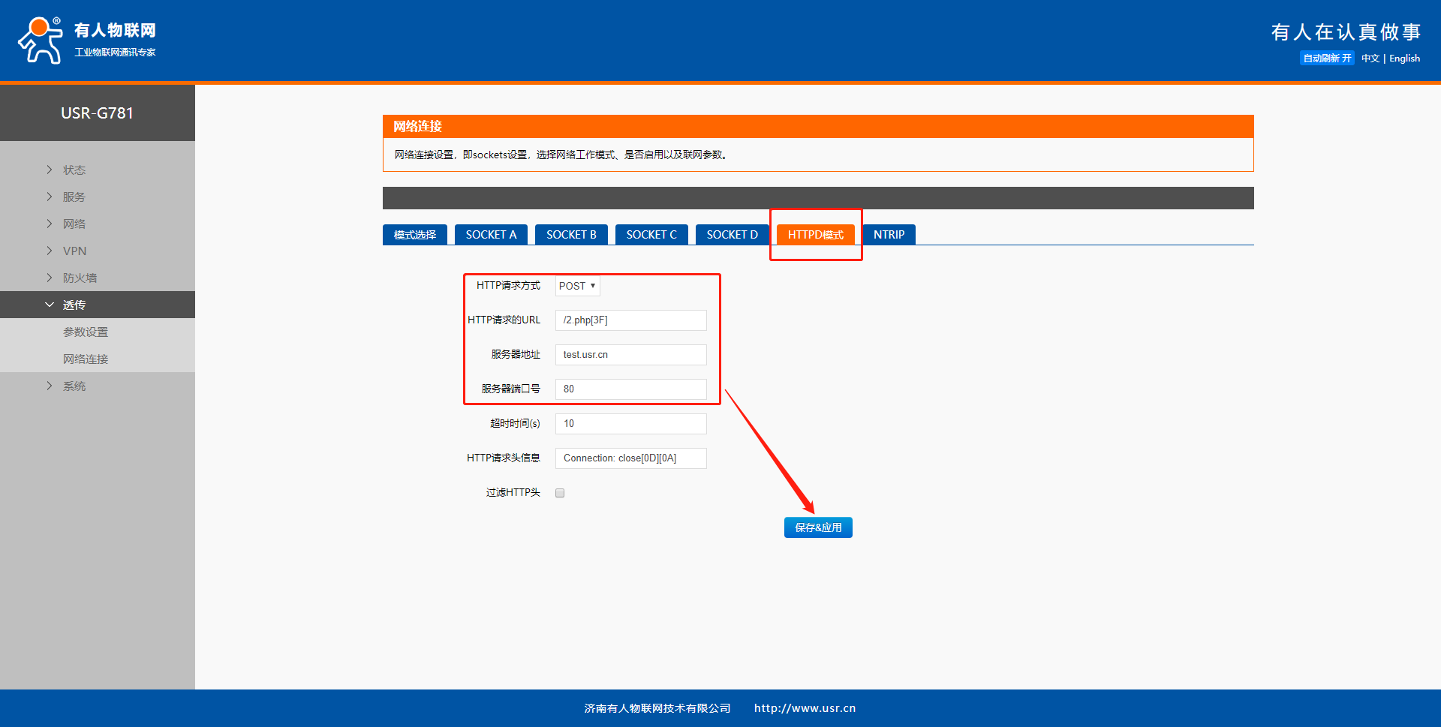The image size is (1441, 727).
Task: Click the USR IoT logo icon
Action: 41,41
